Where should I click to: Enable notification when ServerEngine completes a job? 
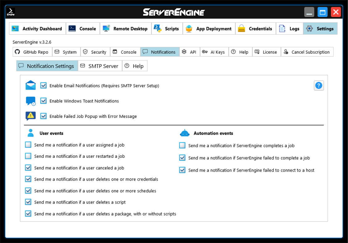click(x=182, y=145)
